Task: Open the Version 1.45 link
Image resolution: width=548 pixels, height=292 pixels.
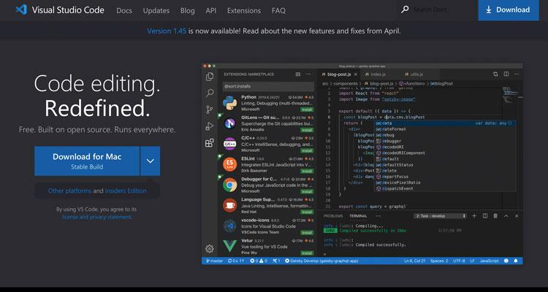Action: [167, 31]
